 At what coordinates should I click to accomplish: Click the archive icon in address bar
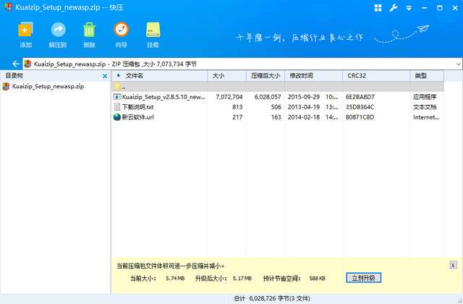[27, 64]
